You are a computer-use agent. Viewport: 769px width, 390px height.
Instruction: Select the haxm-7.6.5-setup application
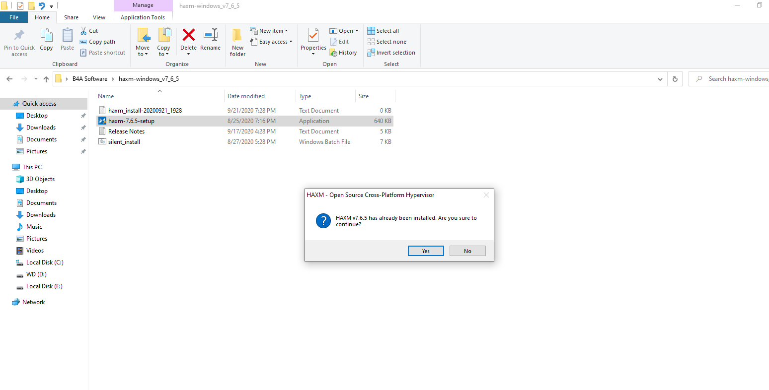244,121
